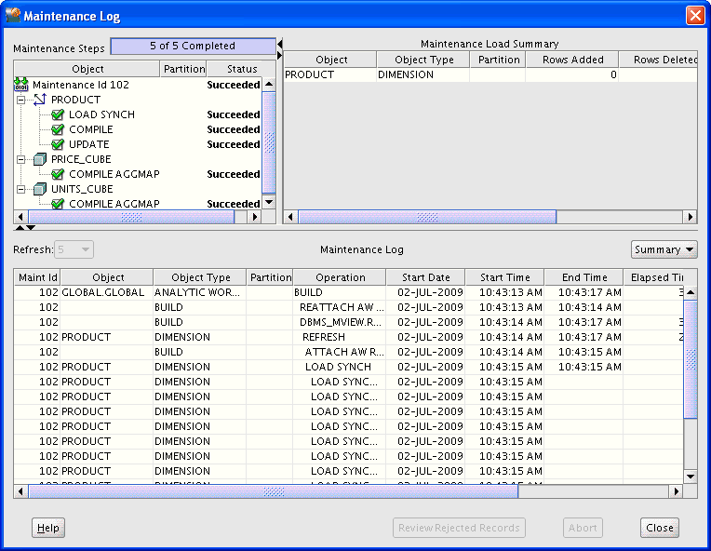Click the Review Rejected Records button

(459, 528)
